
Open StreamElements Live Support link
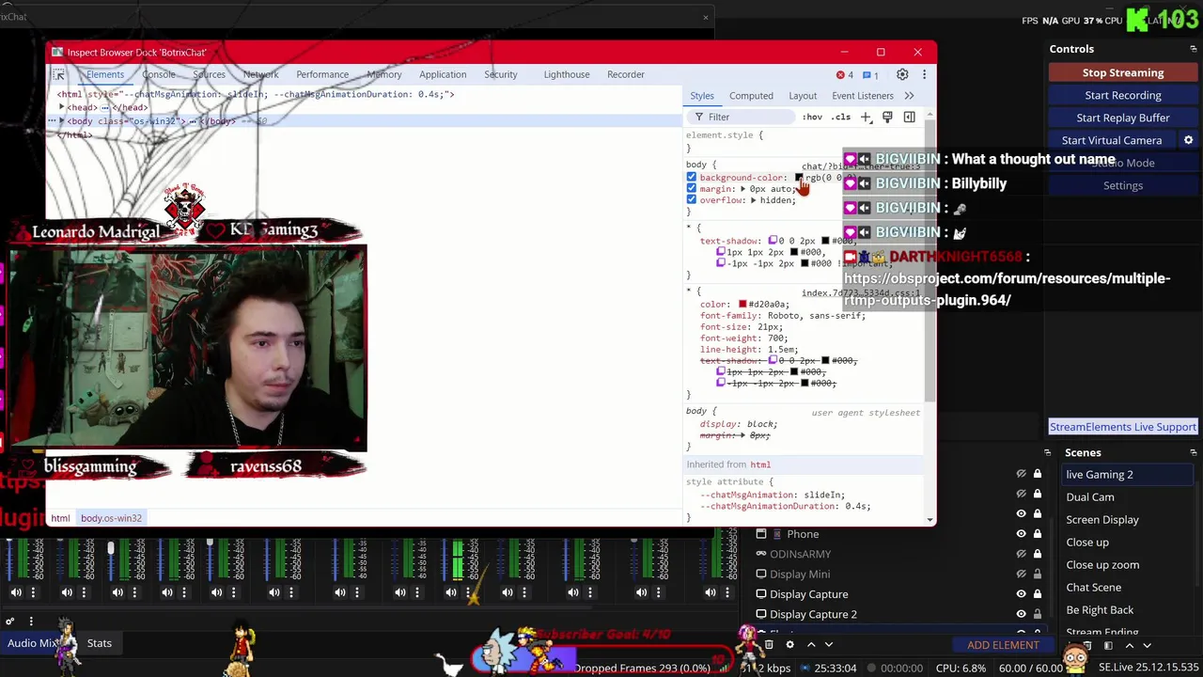[1122, 427]
